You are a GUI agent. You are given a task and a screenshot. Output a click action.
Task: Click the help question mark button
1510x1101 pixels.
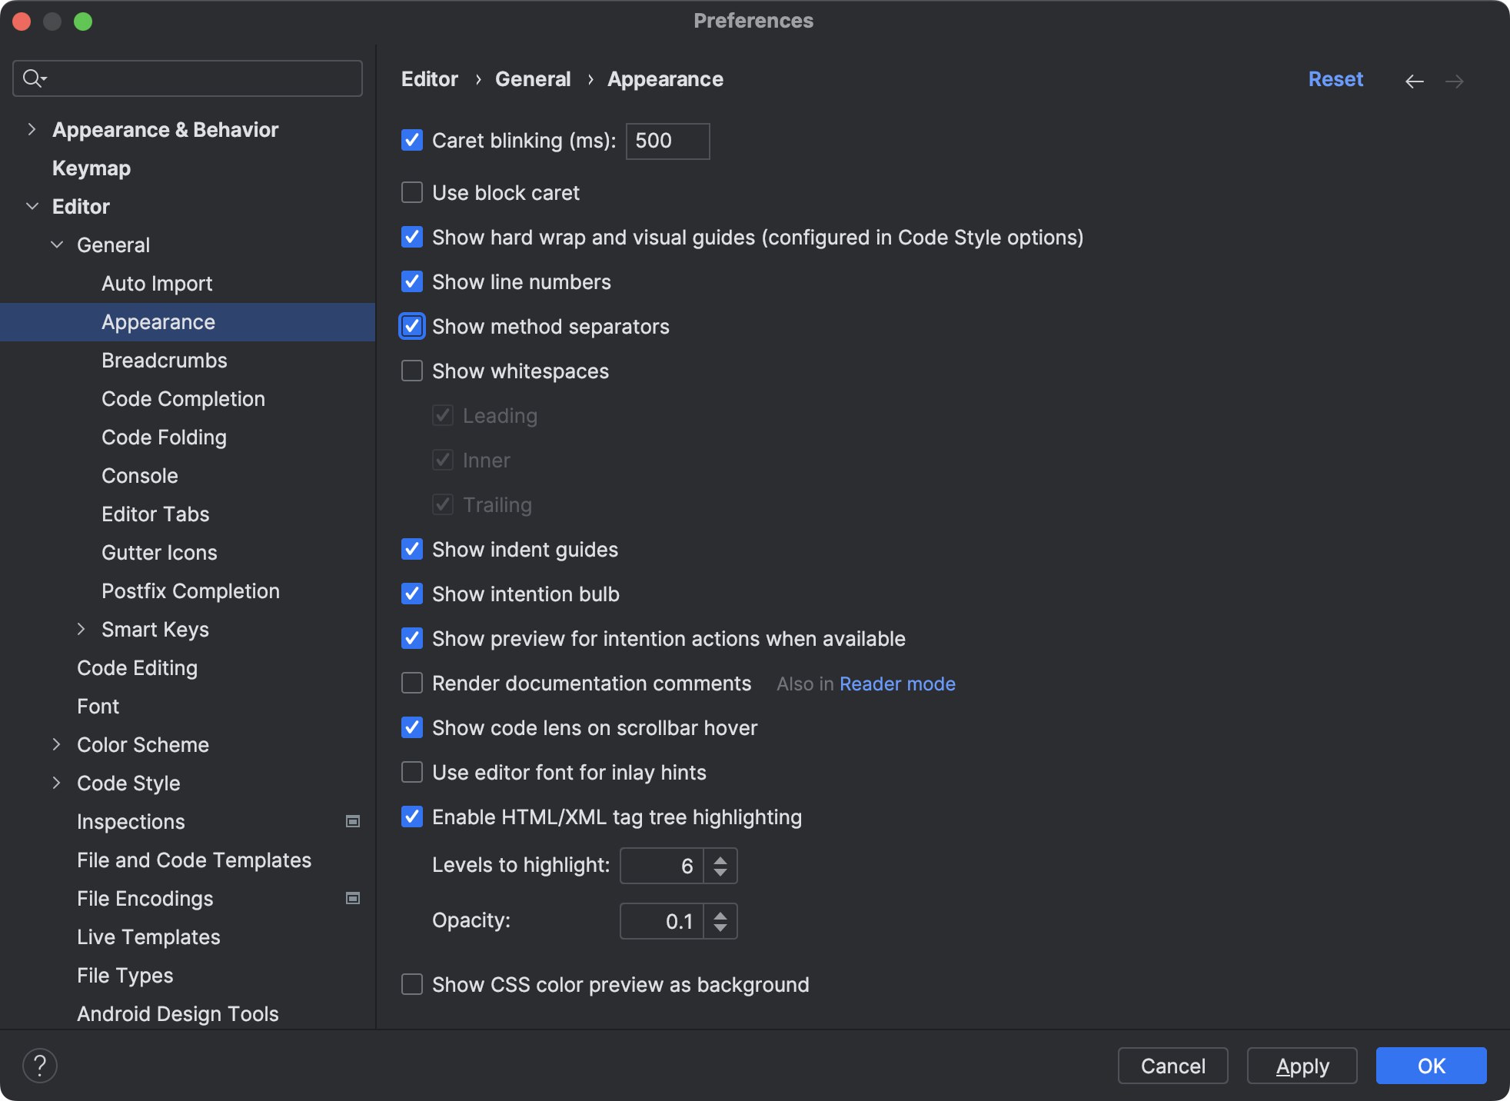click(x=40, y=1066)
